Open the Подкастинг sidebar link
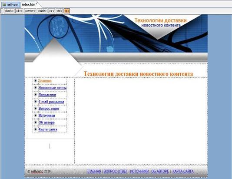Viewport: 232px width, 179px height. (x=47, y=95)
